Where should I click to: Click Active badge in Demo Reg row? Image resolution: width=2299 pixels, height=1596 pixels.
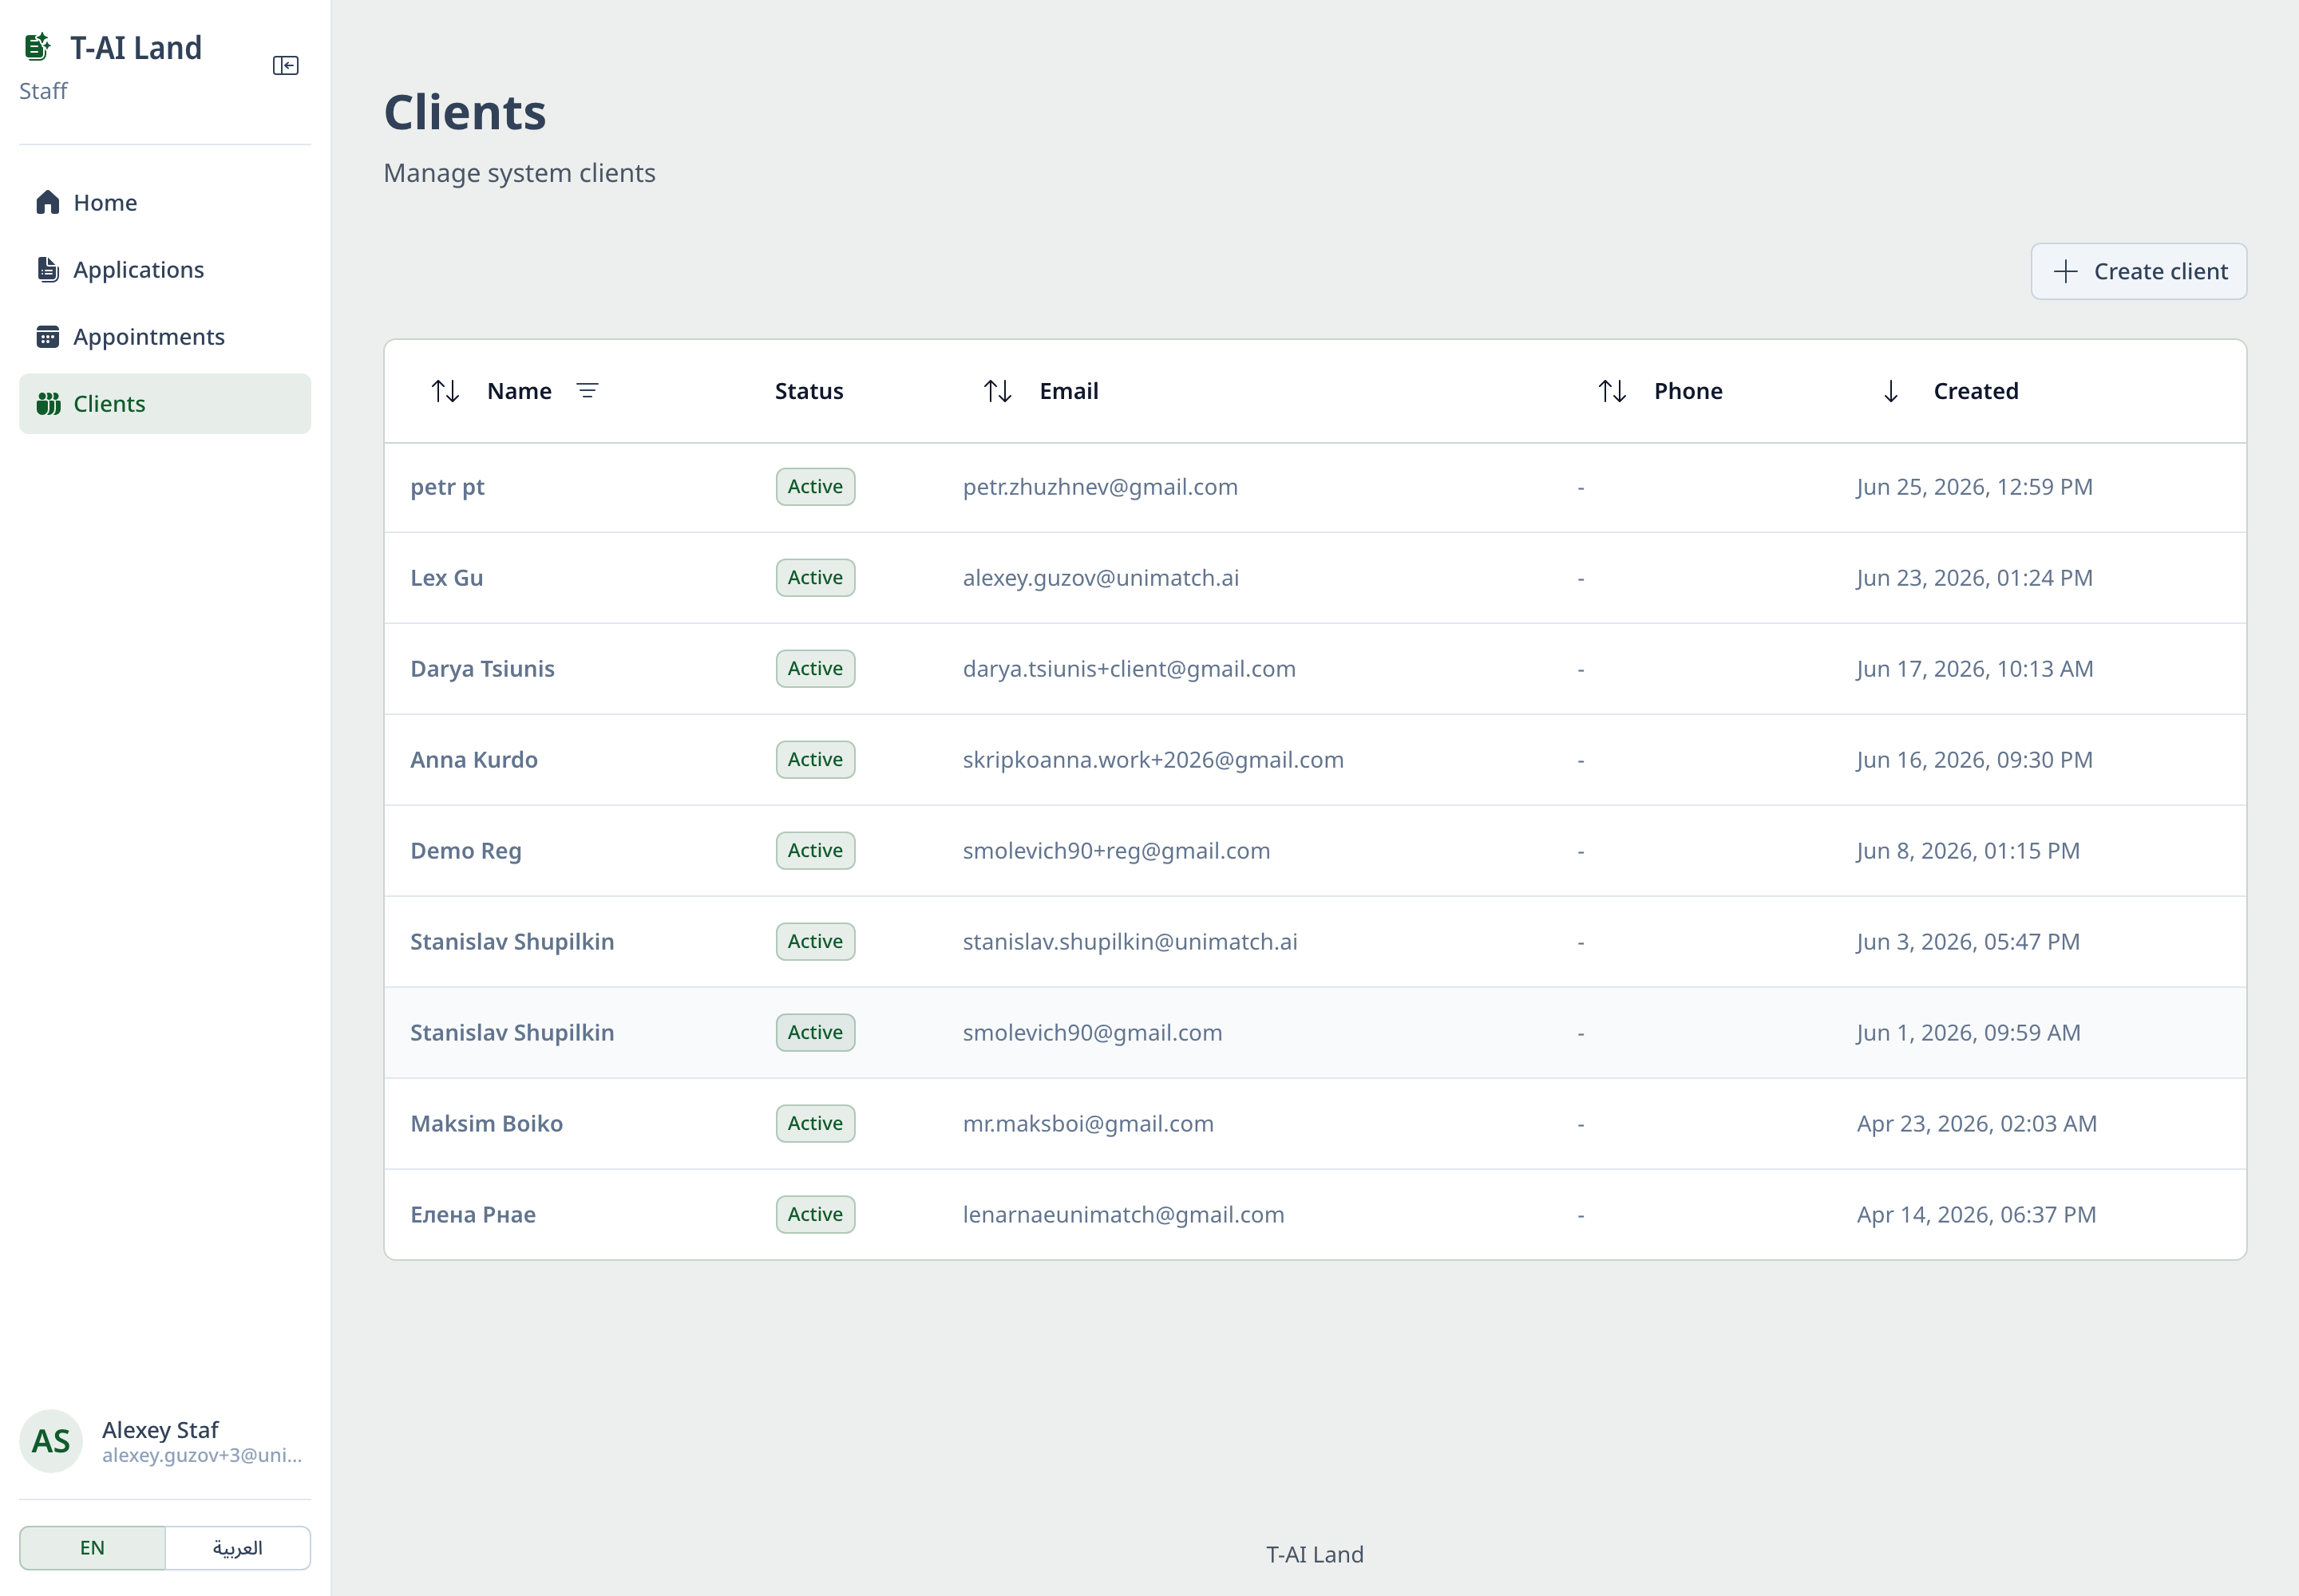coord(815,851)
